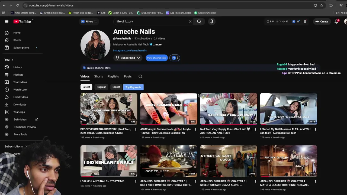Open instagram.com/amechenails link

pyautogui.click(x=130, y=50)
